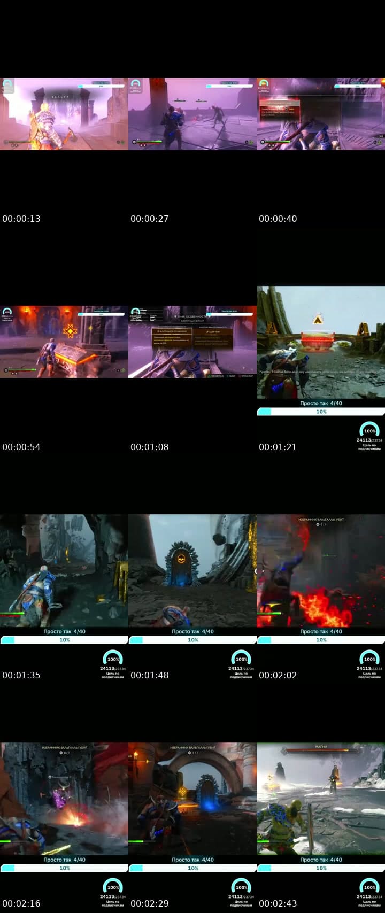Click the timestamp text 00:02:16
Image resolution: width=385 pixels, height=913 pixels.
21,903
